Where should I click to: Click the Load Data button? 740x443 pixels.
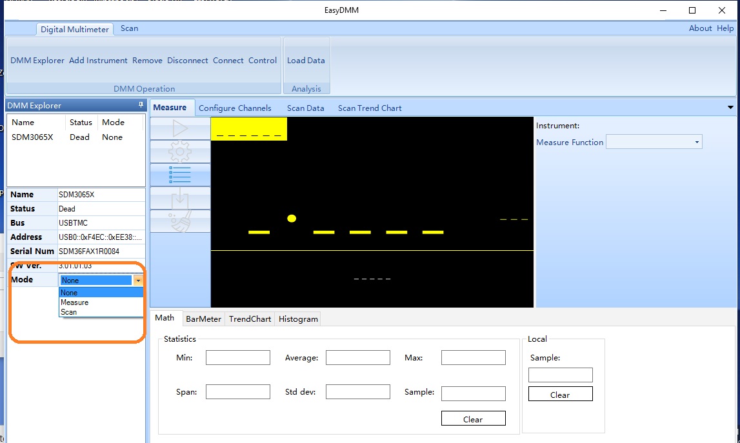click(x=306, y=61)
